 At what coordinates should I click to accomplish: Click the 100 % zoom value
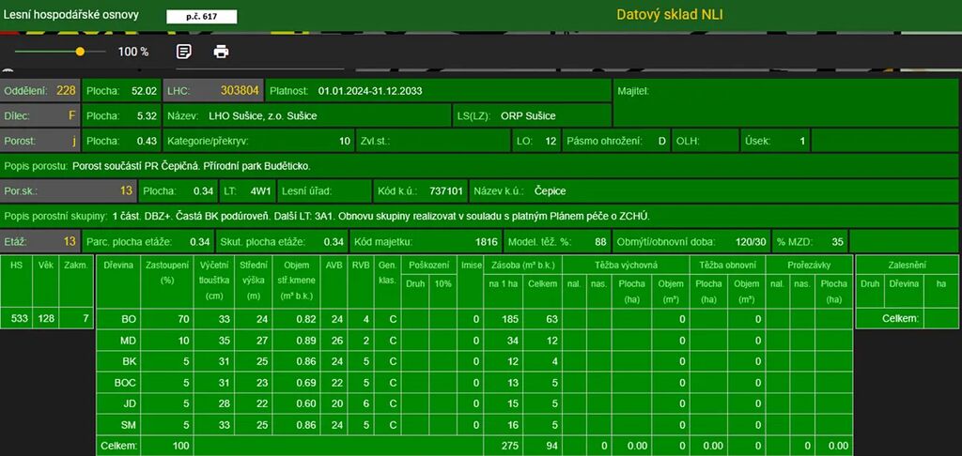[133, 52]
